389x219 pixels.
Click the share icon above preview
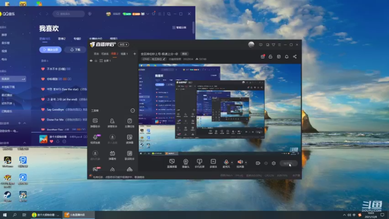pyautogui.click(x=295, y=56)
